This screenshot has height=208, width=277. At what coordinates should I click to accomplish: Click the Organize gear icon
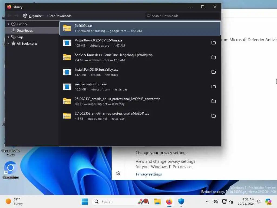point(25,16)
